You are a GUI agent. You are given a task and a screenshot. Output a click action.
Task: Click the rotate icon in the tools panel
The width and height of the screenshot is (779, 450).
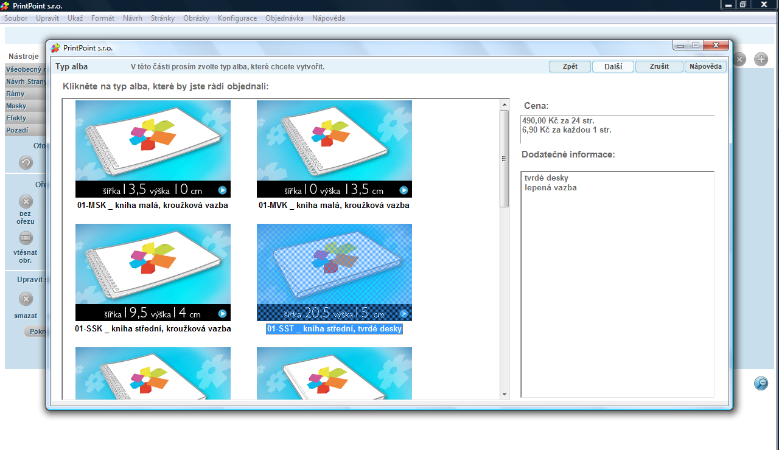(x=26, y=162)
